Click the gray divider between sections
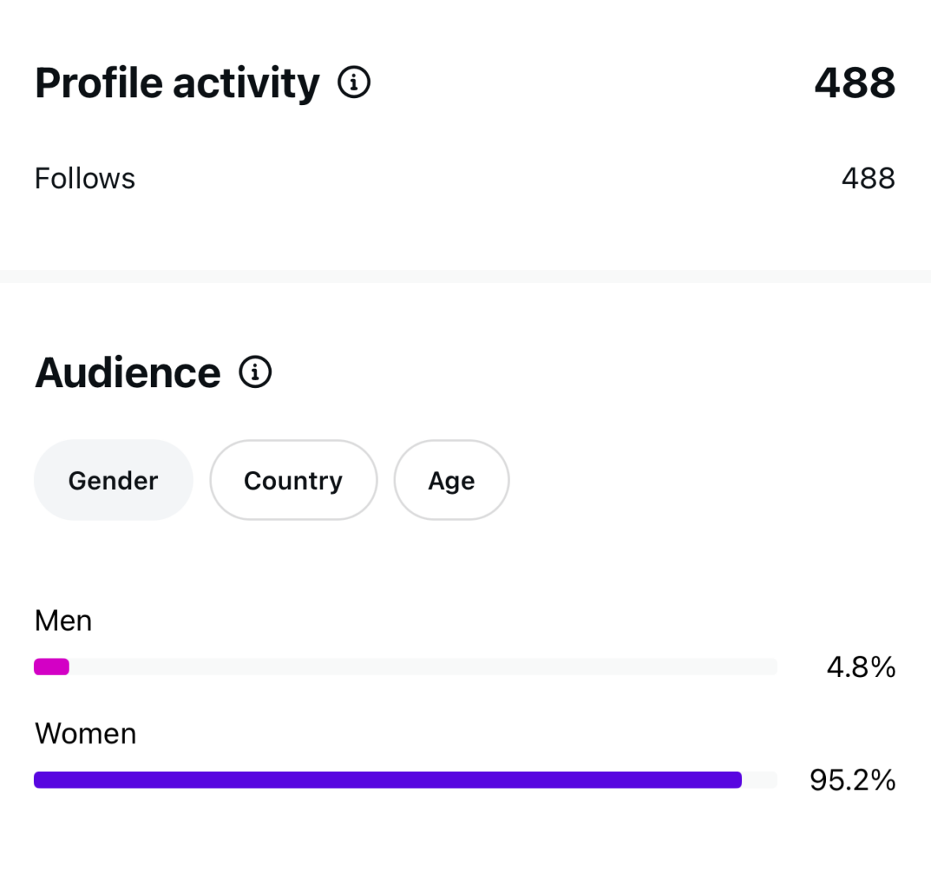 click(x=465, y=277)
